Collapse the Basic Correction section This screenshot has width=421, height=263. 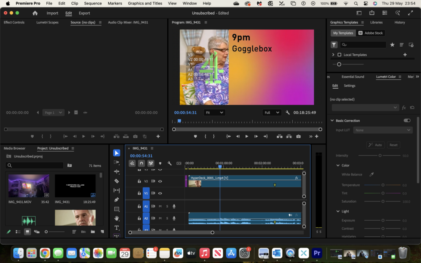coord(332,120)
